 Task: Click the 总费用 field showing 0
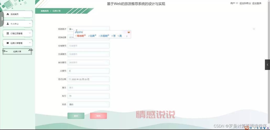pyautogui.click(x=89, y=71)
